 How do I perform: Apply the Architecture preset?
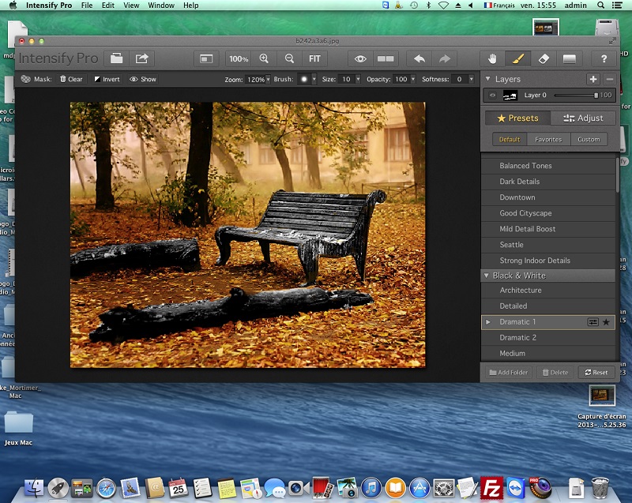548,290
